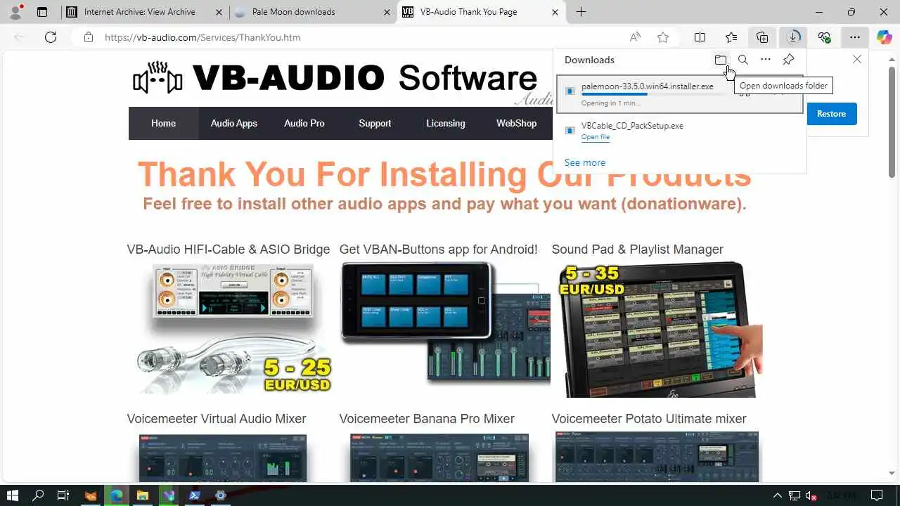Select the VB-Audio Thank You Page tab
This screenshot has height=506, width=900.
481,12
